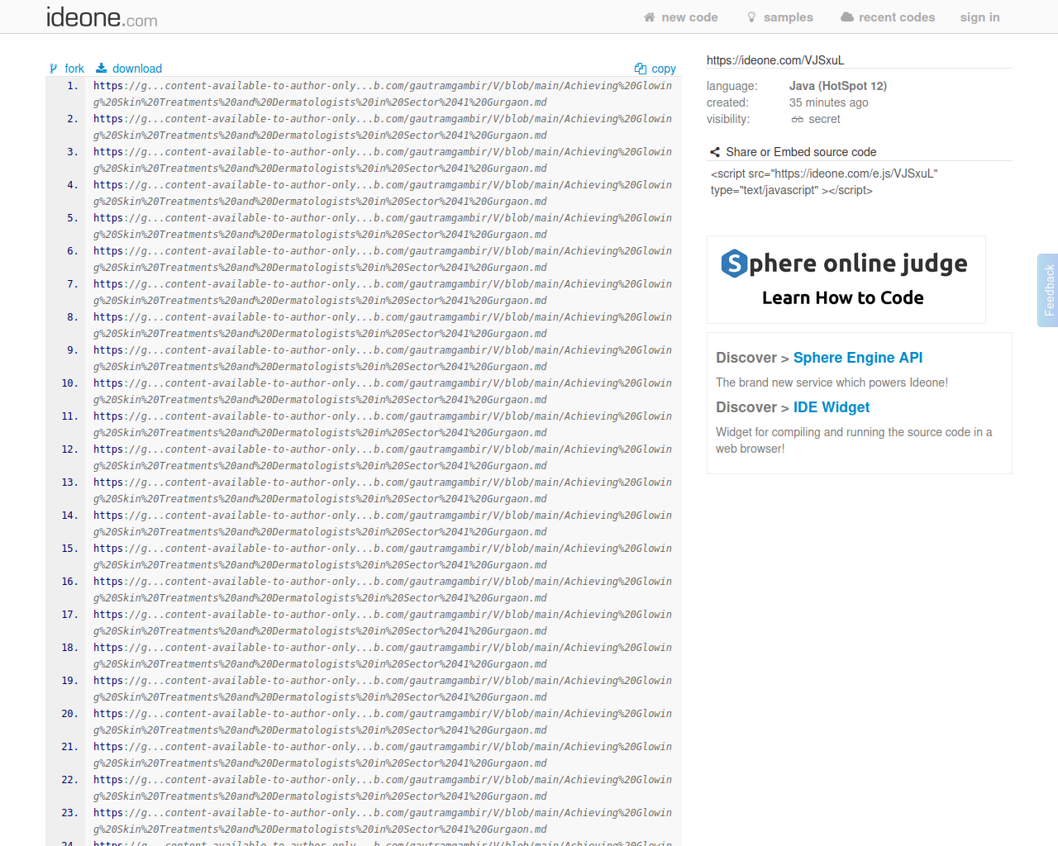Click the Sphere S logo icon
The width and height of the screenshot is (1058, 846).
click(x=734, y=264)
